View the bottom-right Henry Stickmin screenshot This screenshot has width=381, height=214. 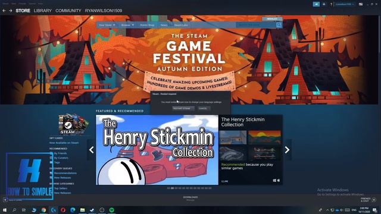tap(264, 153)
